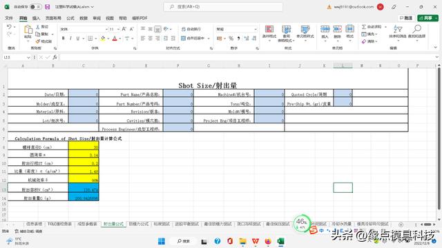
Task: Click the Bottom Align icon
Action: 157,29
